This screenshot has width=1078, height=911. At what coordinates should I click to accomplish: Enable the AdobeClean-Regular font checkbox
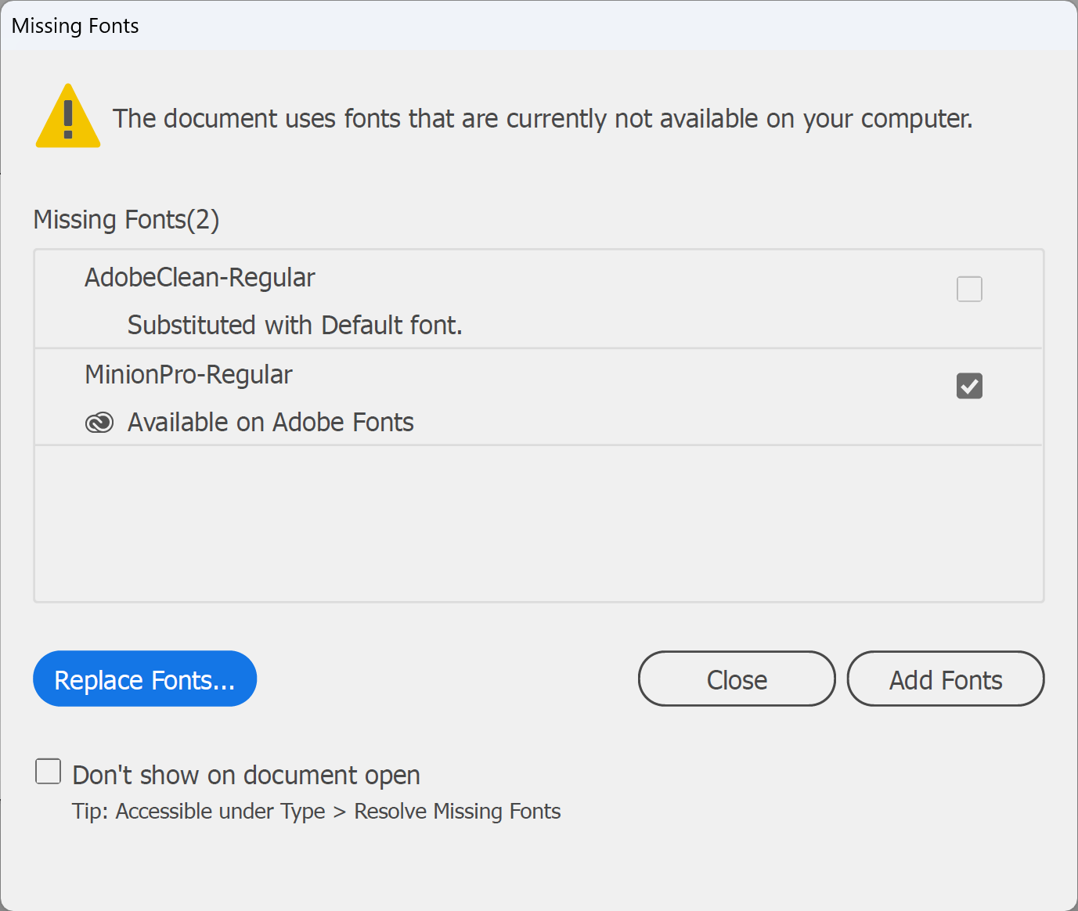(969, 289)
